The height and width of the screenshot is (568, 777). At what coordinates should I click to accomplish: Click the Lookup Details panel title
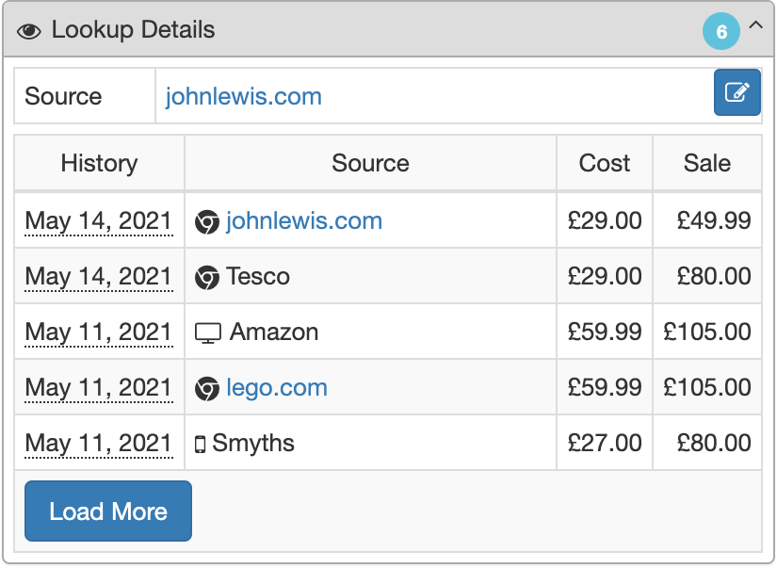coord(133,30)
